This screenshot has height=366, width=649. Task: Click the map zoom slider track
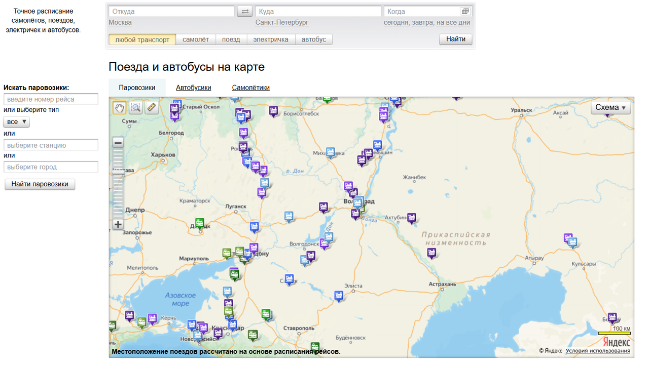tap(118, 184)
